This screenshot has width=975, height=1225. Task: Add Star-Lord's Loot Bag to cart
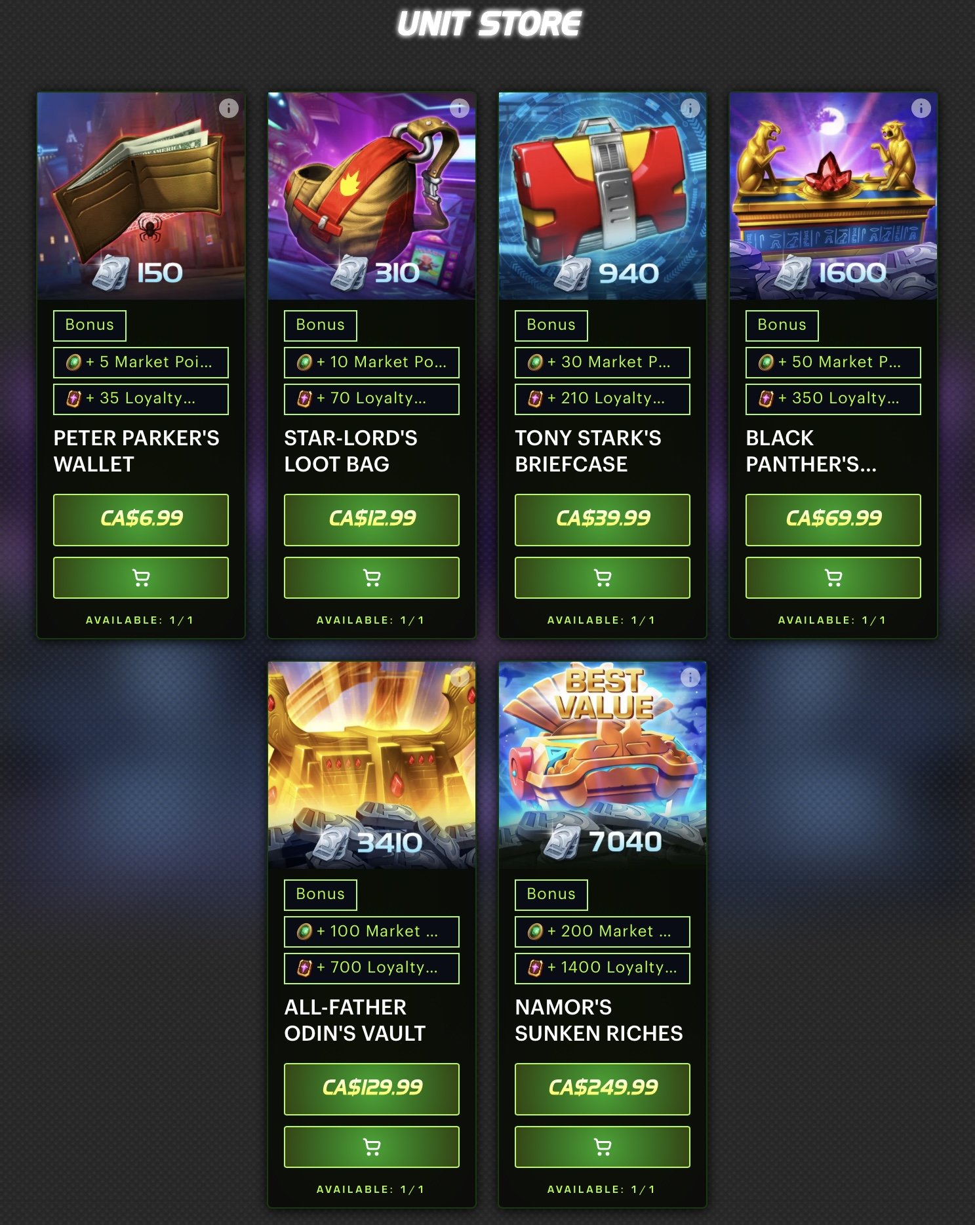coord(372,578)
